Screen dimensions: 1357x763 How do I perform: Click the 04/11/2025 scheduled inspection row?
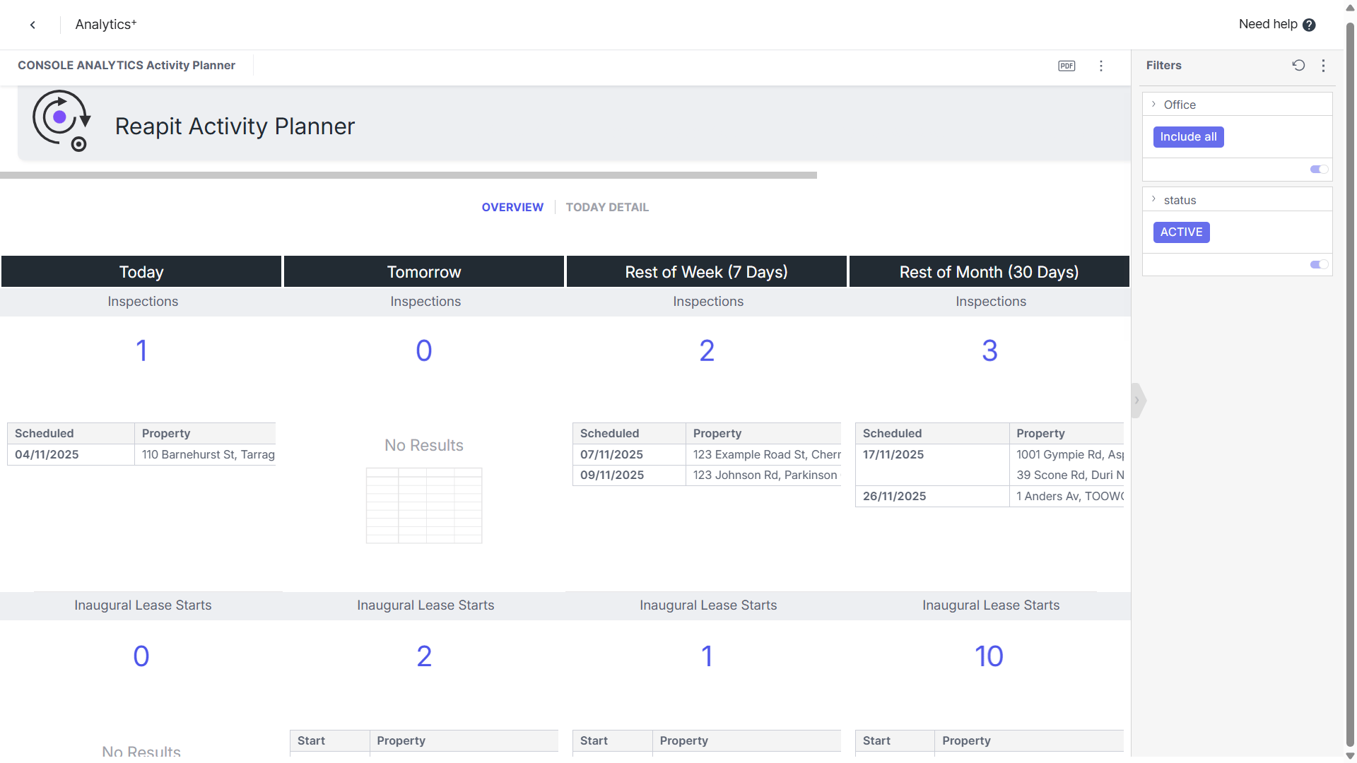(x=141, y=454)
